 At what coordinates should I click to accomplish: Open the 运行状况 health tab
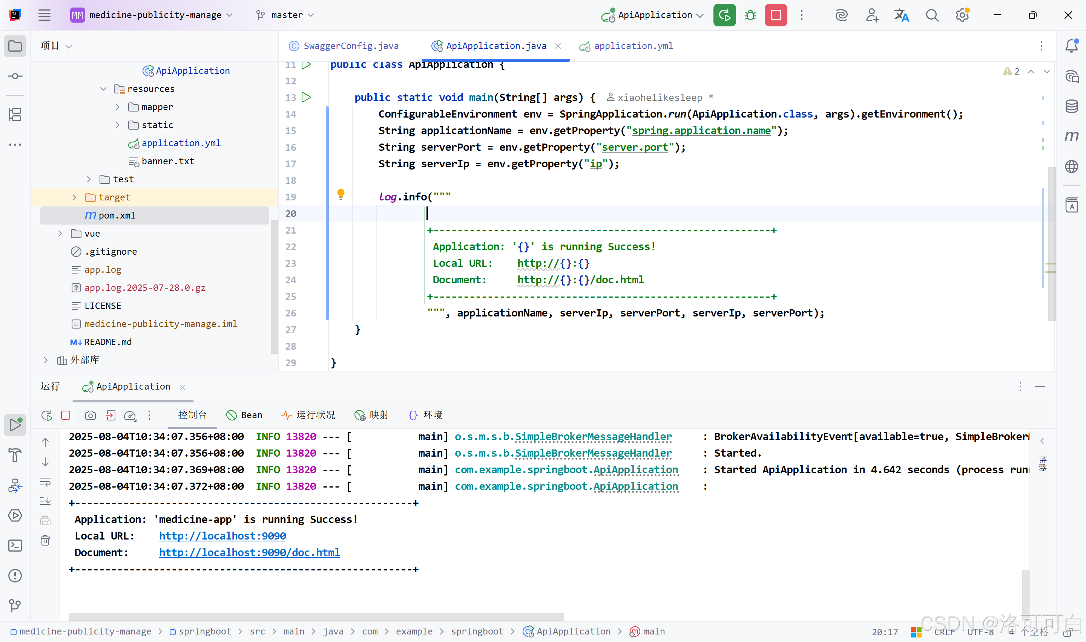(x=308, y=415)
